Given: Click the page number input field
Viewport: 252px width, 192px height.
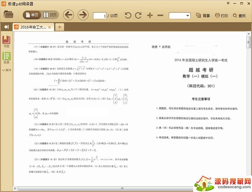Looking at the screenshot, I should coord(100,16).
